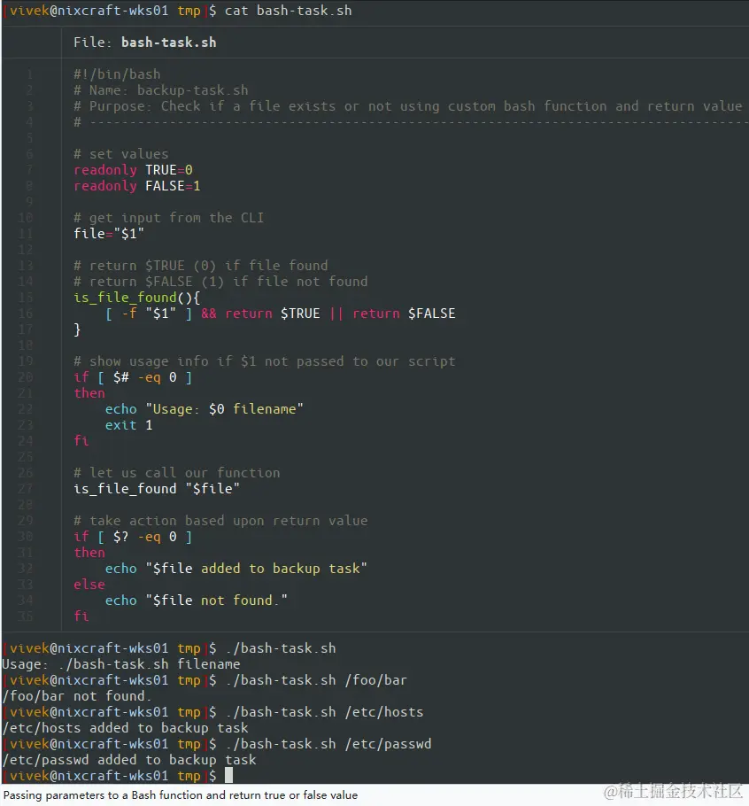The image size is (749, 806).
Task: Click the echo "Usage: $0 filename" line
Action: coord(205,409)
